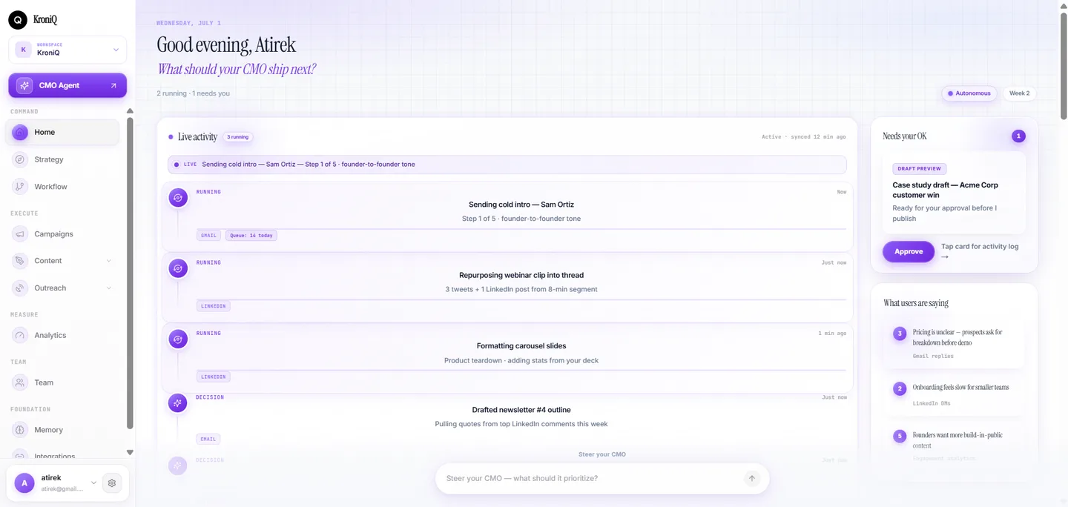Click the Analytics gauge icon

pos(20,335)
